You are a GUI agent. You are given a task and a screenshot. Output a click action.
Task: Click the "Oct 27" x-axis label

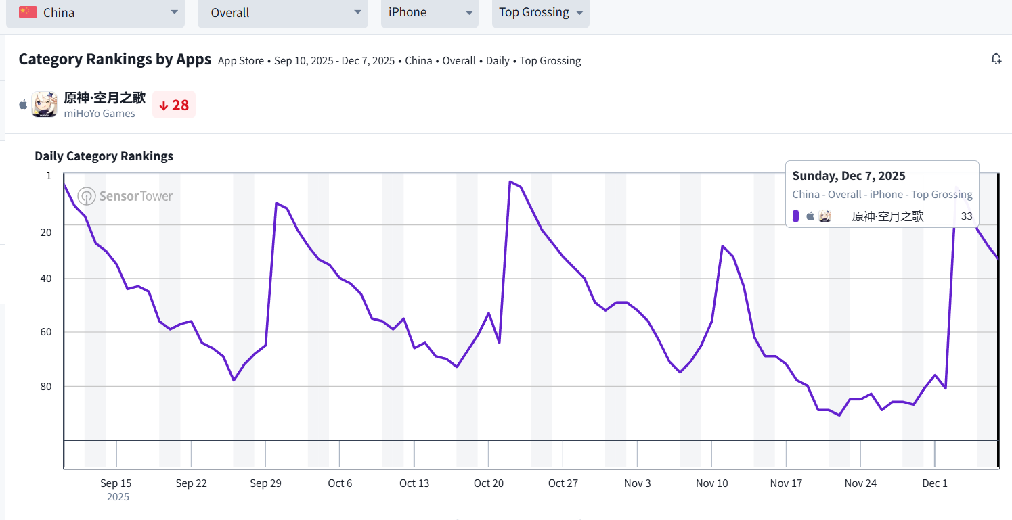coord(563,483)
